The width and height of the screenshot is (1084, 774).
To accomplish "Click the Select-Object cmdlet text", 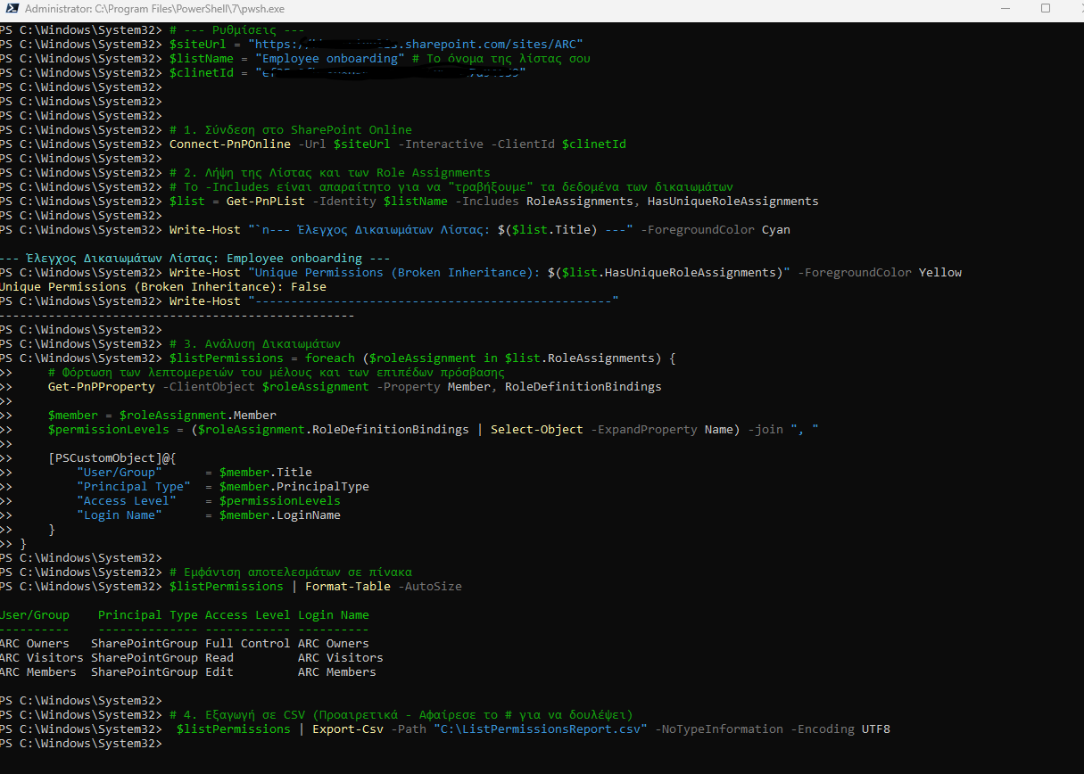I will point(537,430).
